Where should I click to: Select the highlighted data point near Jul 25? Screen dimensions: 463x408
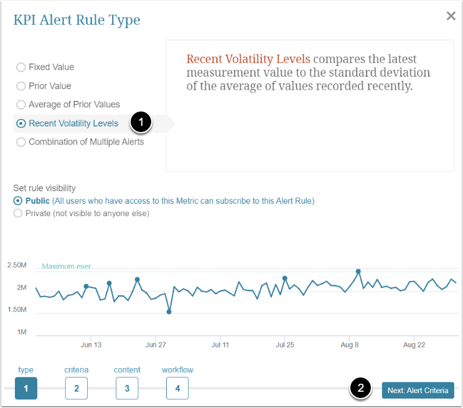pos(284,278)
